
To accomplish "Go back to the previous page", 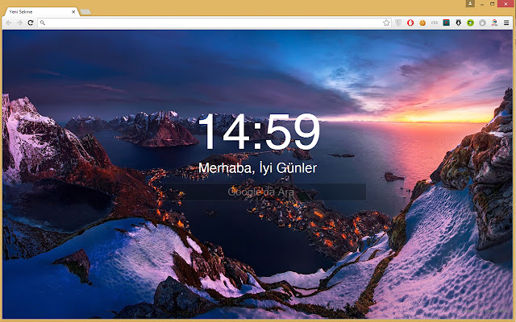I will pyautogui.click(x=9, y=23).
